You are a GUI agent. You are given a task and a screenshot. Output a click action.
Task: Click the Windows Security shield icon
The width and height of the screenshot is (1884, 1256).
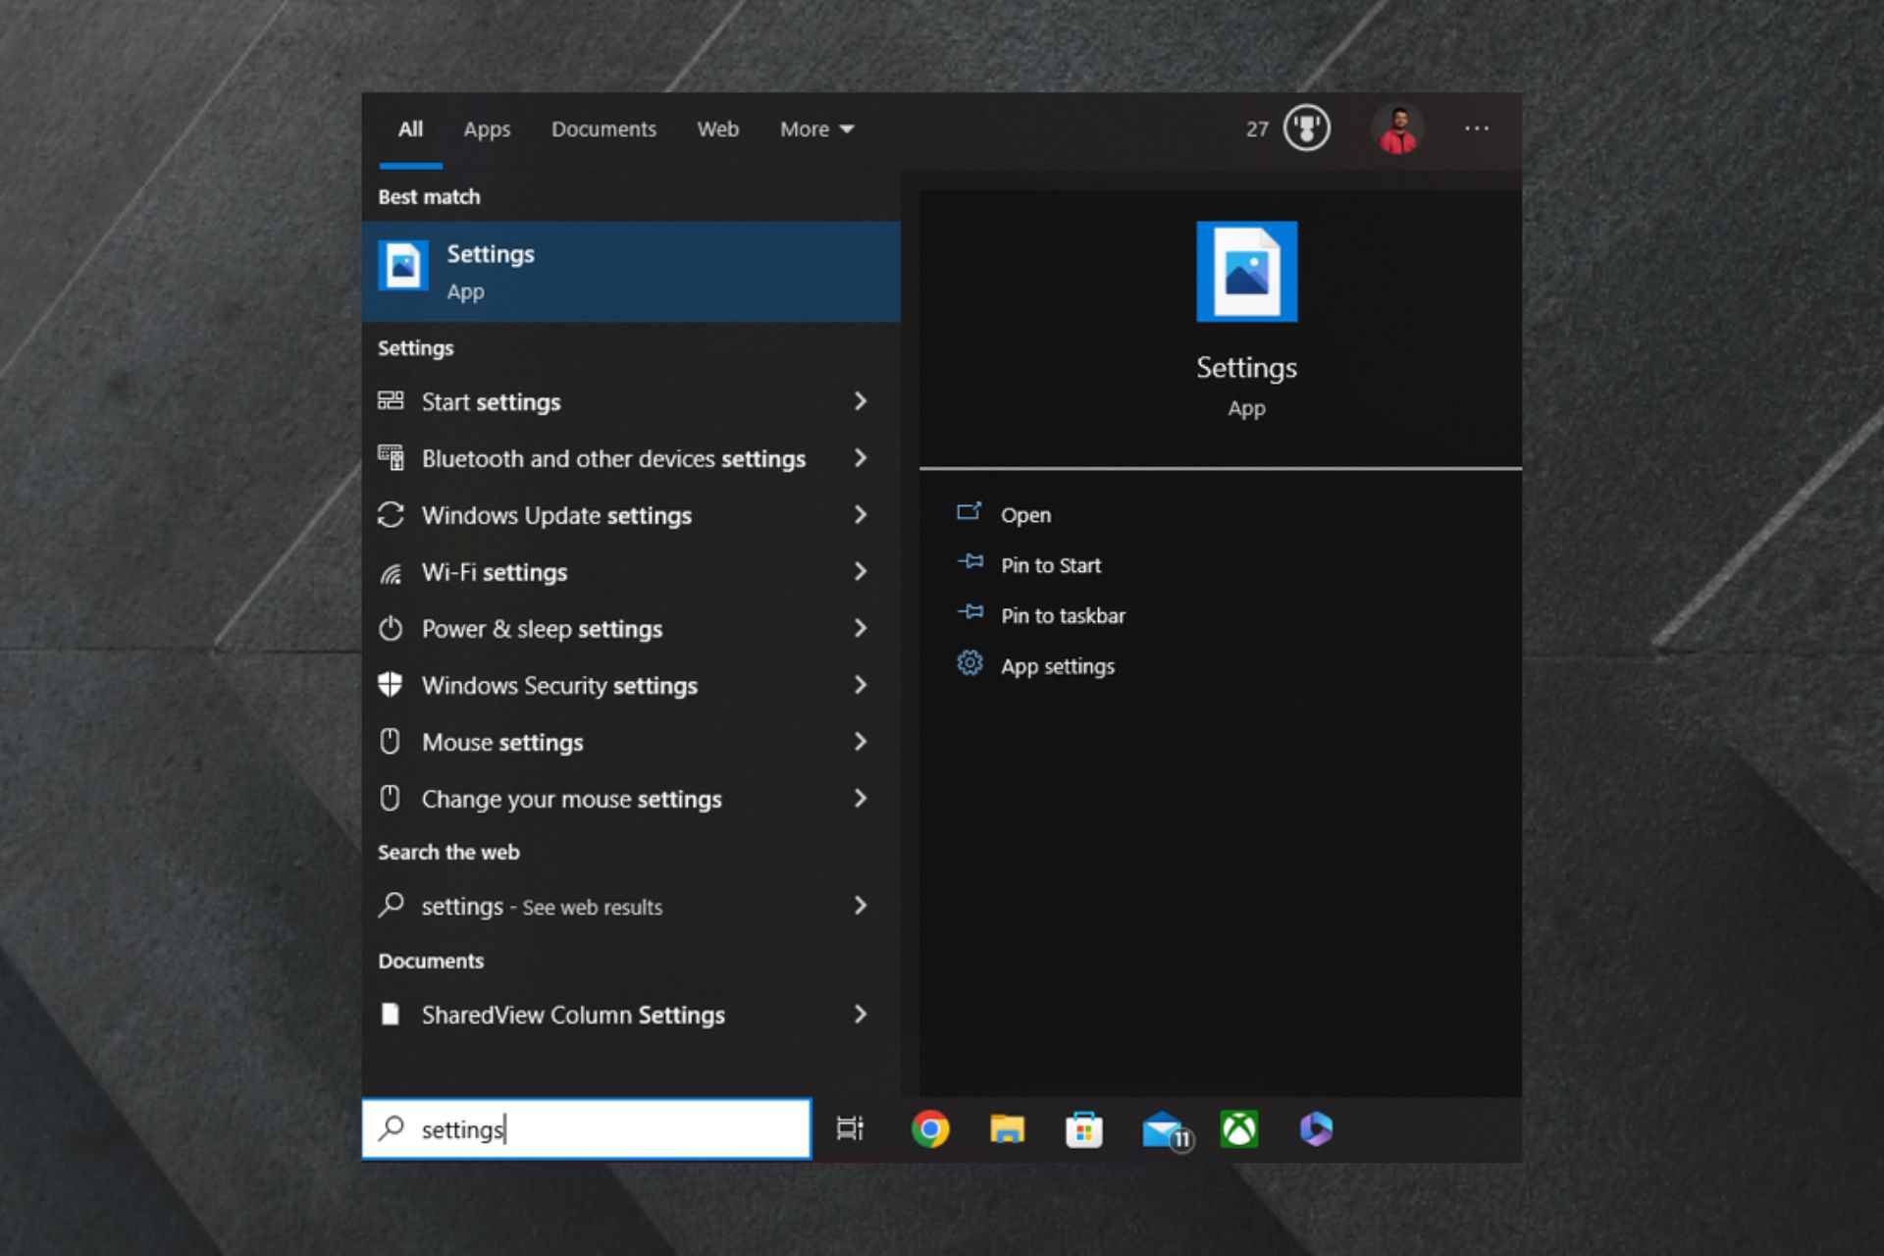391,685
